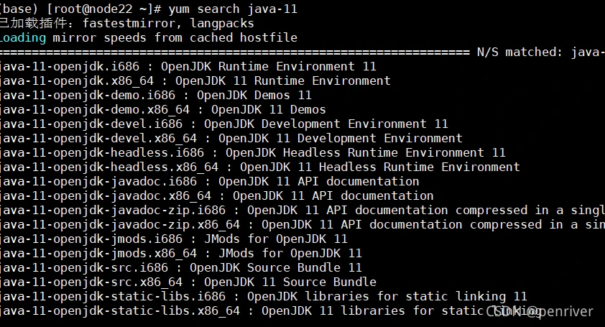Click the java-11-openjdk.i686 package name
Viewport: 605px width, 327px height.
pyautogui.click(x=70, y=66)
